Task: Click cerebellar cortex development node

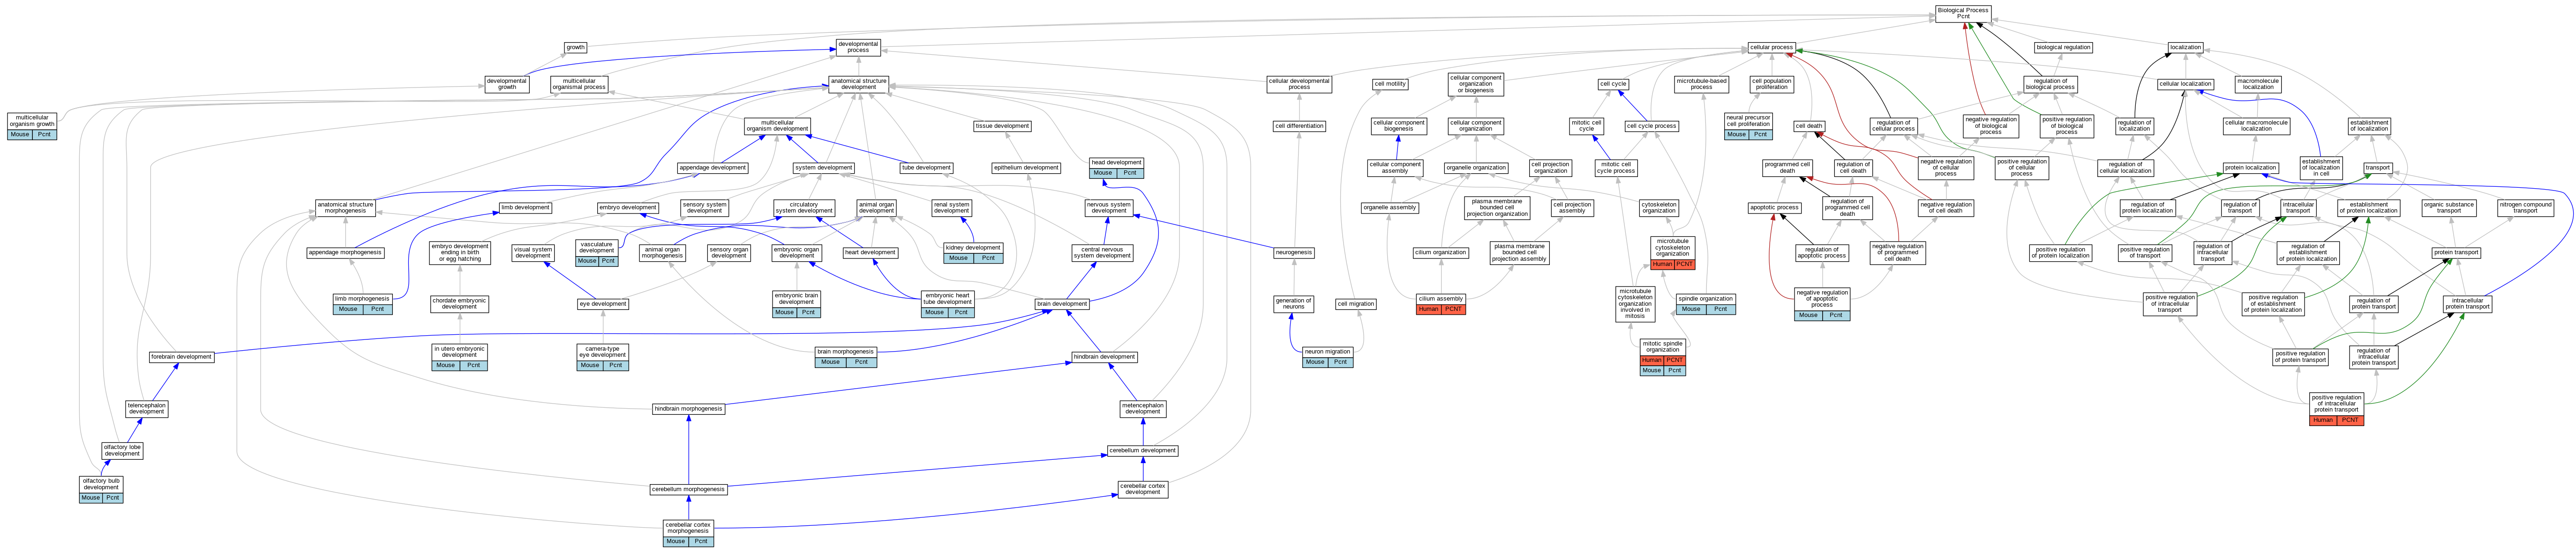Action: [1143, 489]
